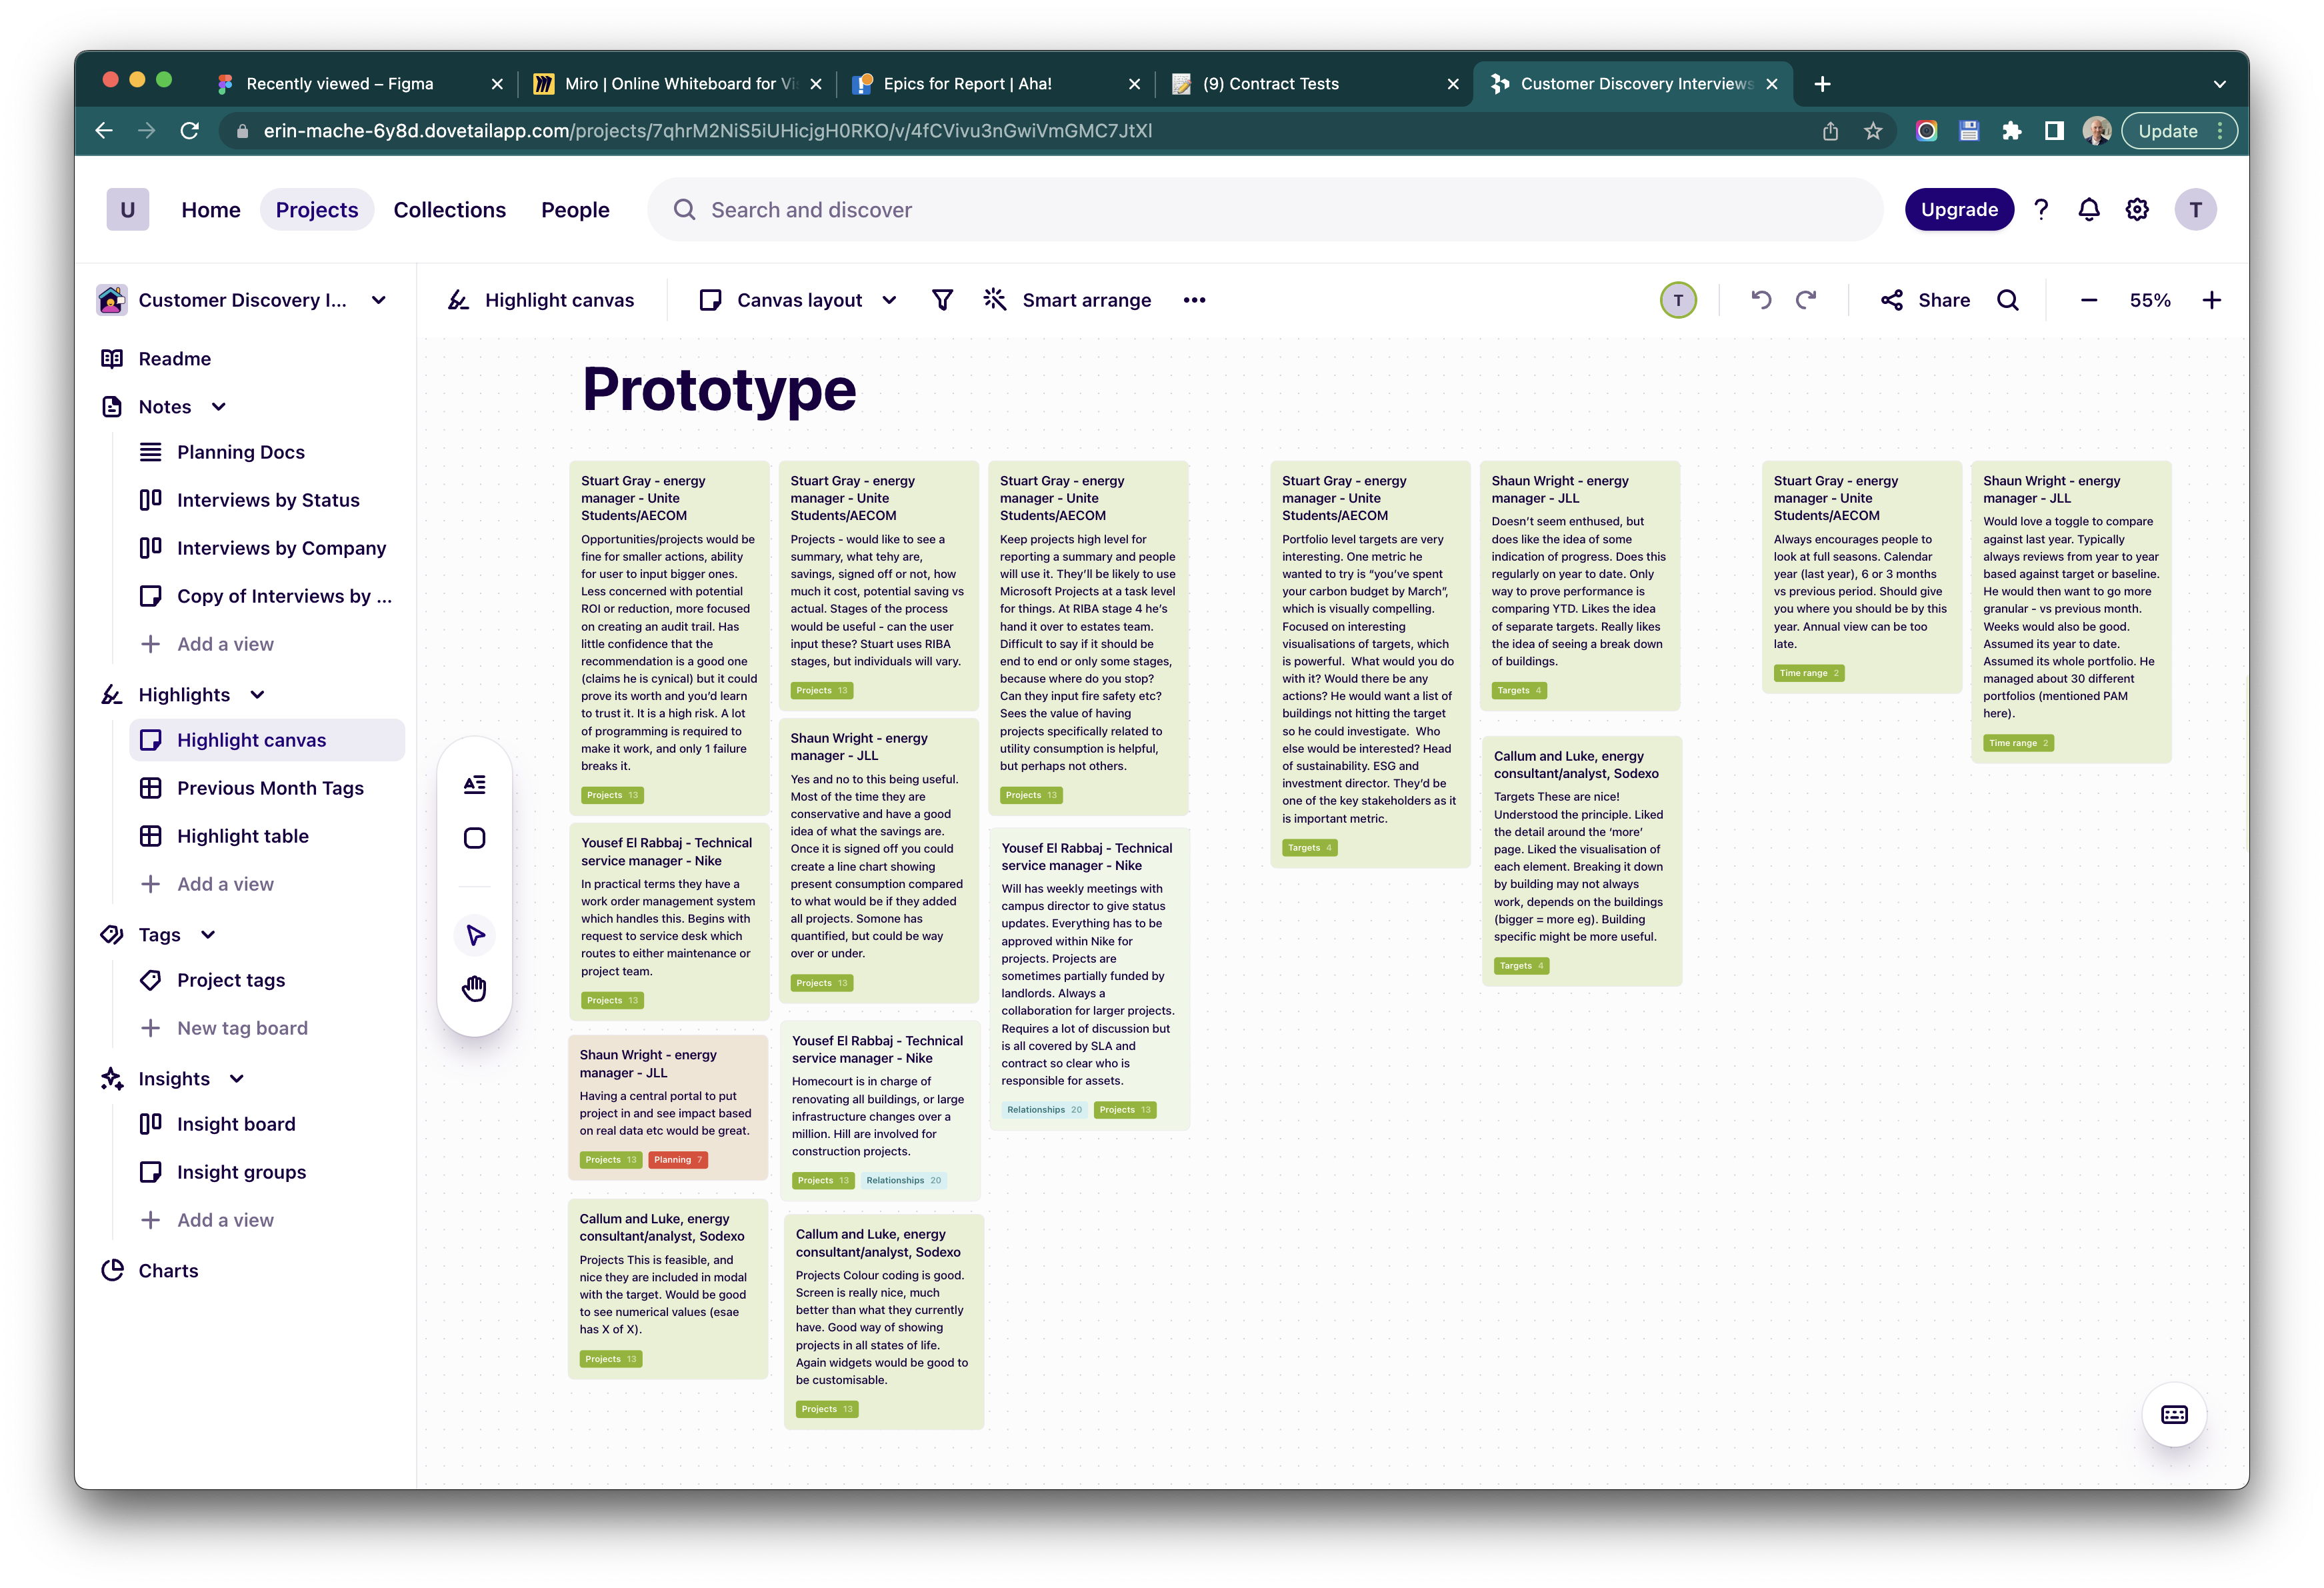Image resolution: width=2324 pixels, height=1588 pixels.
Task: Click the undo arrow
Action: [x=1761, y=300]
